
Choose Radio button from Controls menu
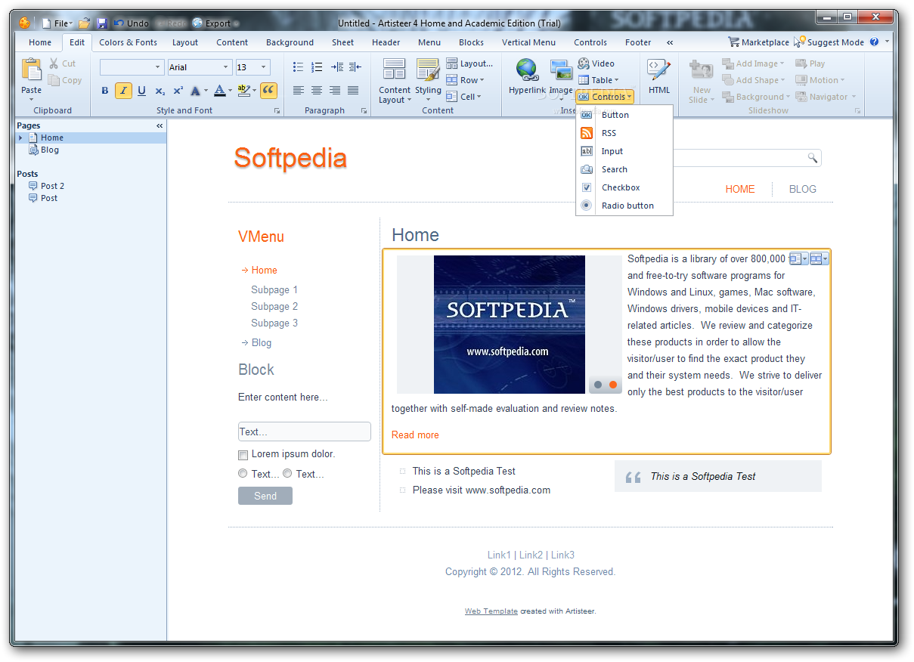tap(624, 206)
